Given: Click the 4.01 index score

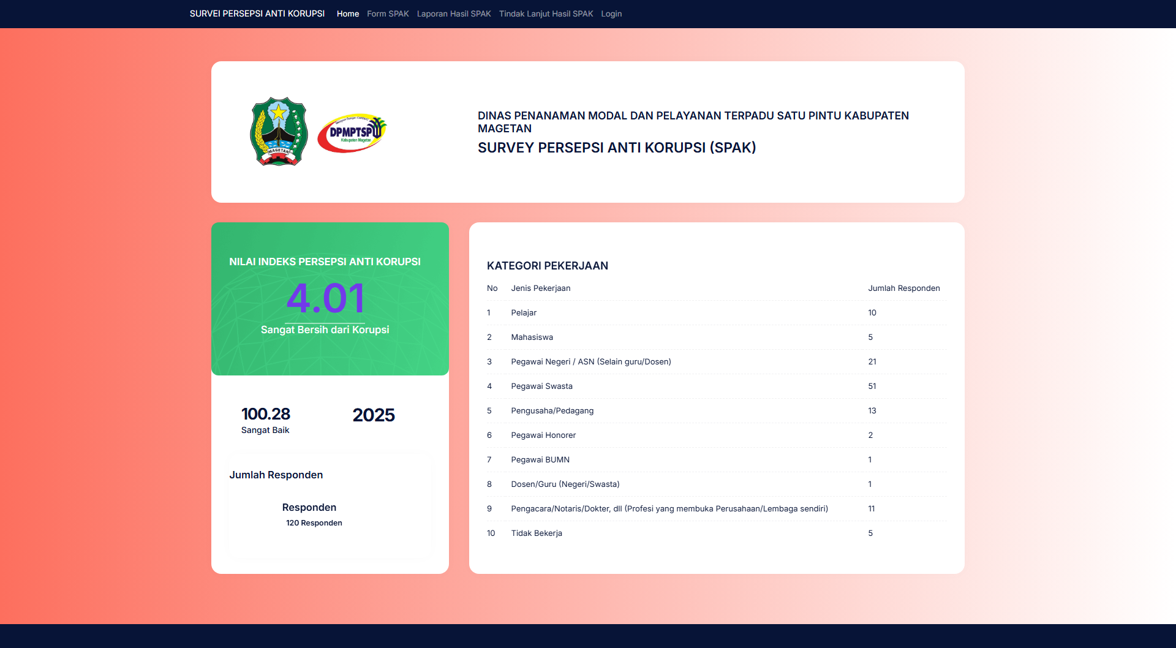Looking at the screenshot, I should pyautogui.click(x=325, y=299).
